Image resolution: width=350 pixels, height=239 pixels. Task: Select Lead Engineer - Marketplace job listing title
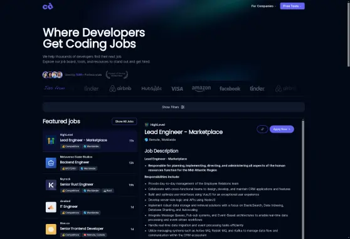pyautogui.click(x=83, y=140)
